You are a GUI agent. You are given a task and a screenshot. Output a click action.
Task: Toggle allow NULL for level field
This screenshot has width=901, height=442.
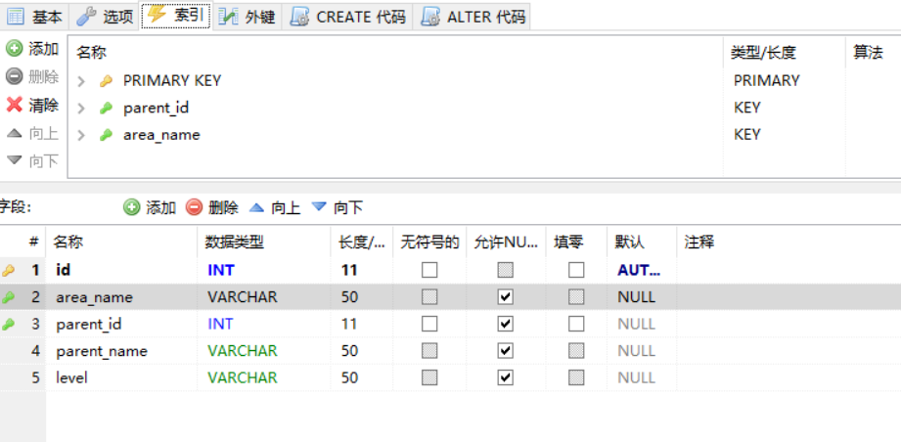tap(505, 377)
